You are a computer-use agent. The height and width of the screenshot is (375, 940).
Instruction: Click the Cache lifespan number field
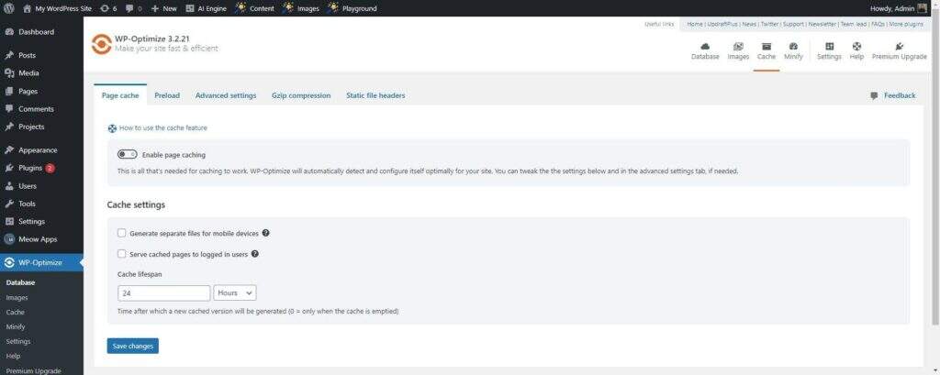pos(164,293)
